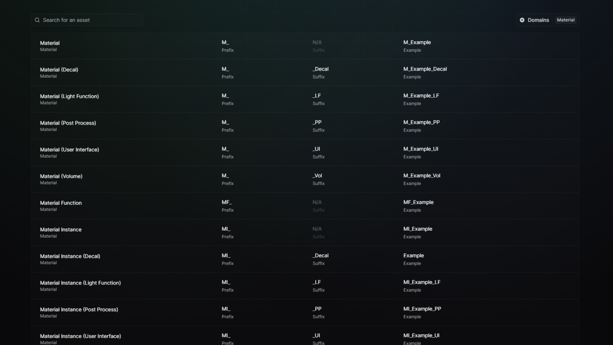Select the Material (Light Function) row

point(128,99)
